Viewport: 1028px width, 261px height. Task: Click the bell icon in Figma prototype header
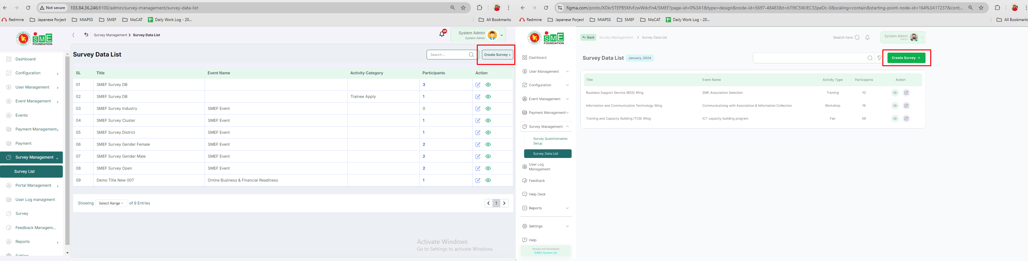867,37
